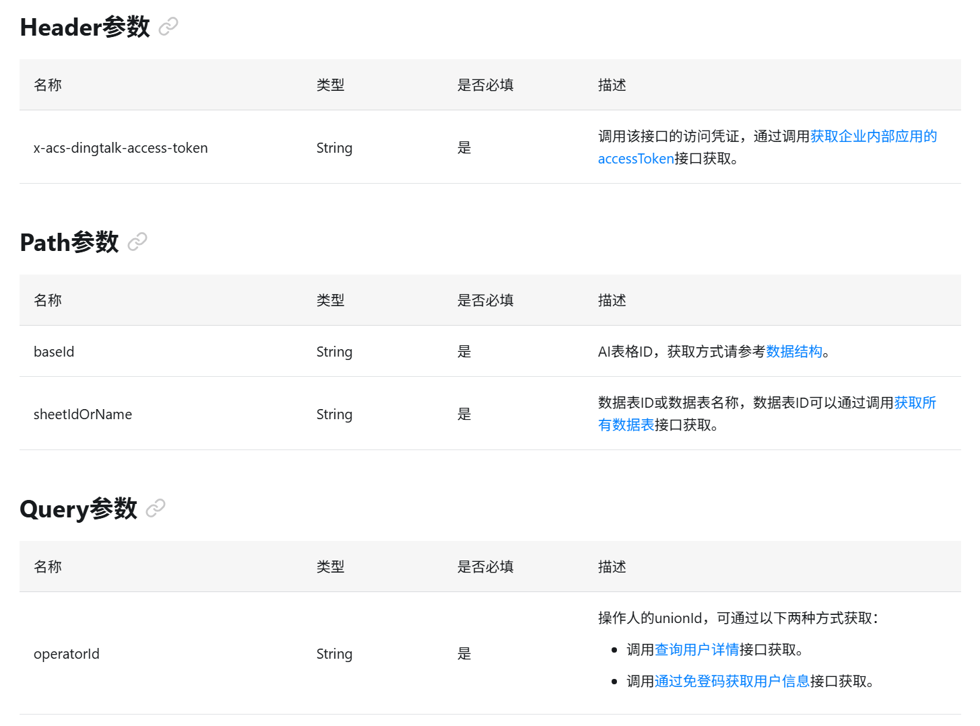Click the Header参数 section heading
Screen dimensions: 980x726
pyautogui.click(x=85, y=27)
